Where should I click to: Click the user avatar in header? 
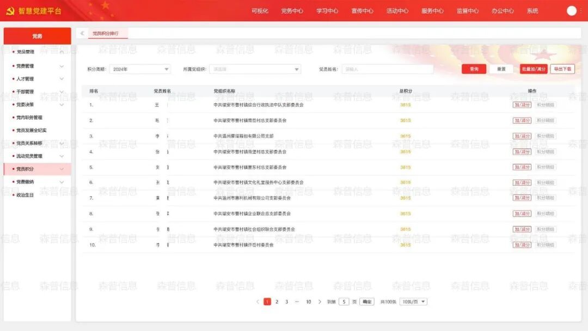571,11
